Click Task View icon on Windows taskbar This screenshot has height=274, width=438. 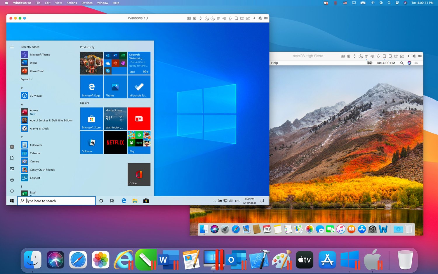pos(112,201)
